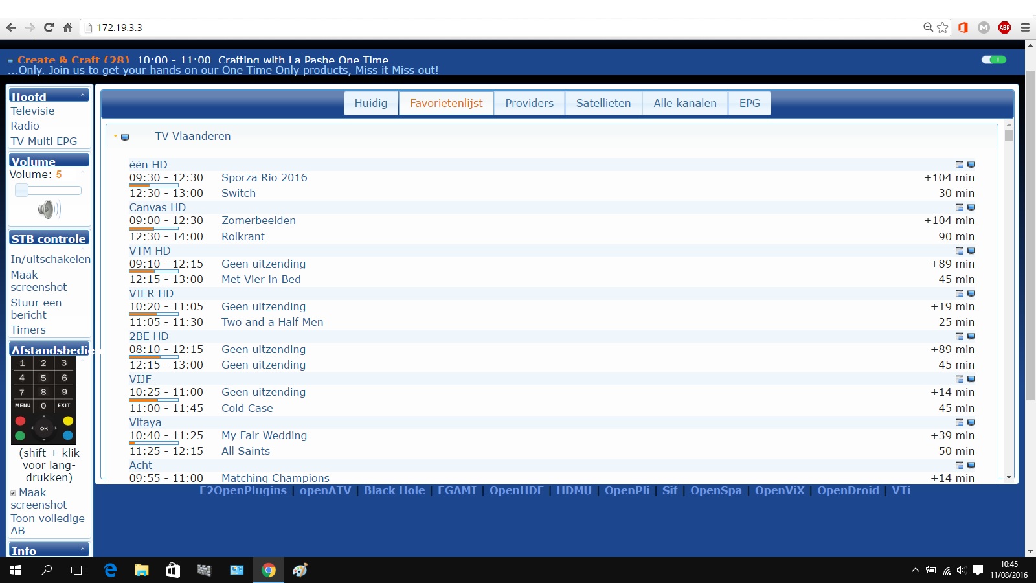Image resolution: width=1036 pixels, height=583 pixels.
Task: Click the stream icon on the VTM HD row
Action: click(x=971, y=251)
